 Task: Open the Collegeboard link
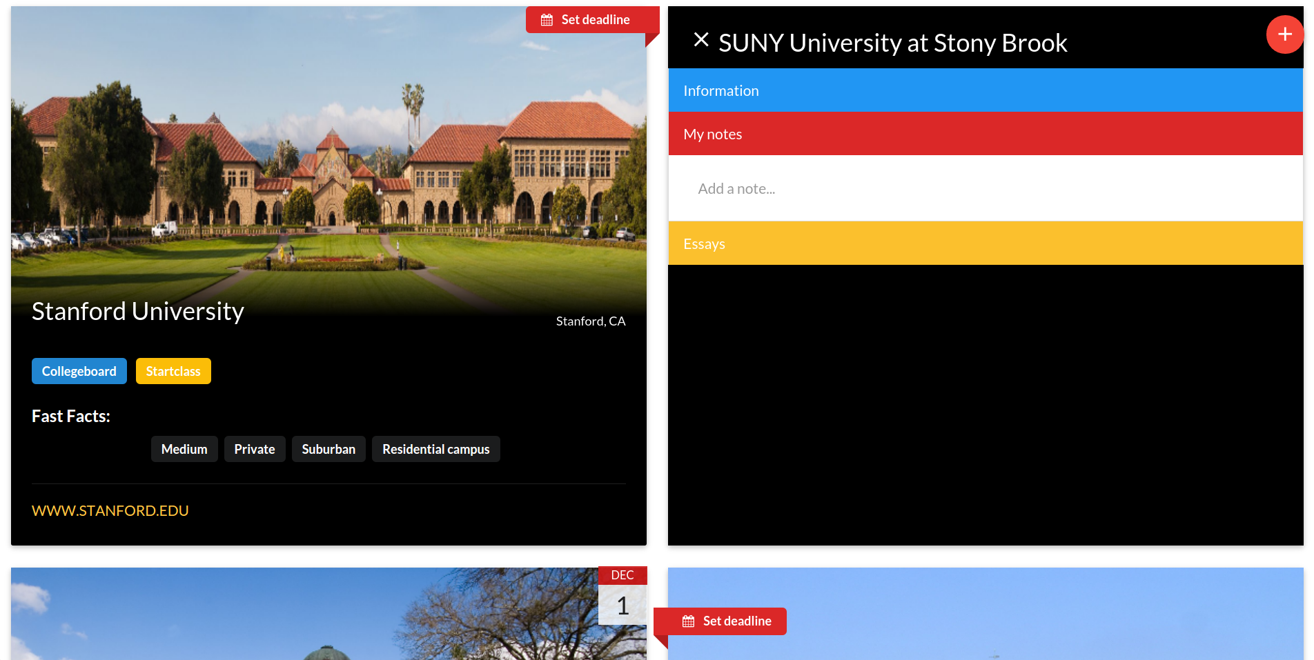click(x=79, y=371)
